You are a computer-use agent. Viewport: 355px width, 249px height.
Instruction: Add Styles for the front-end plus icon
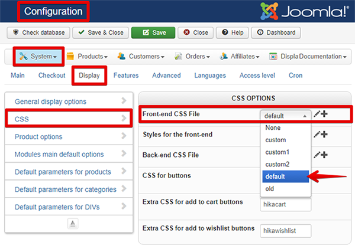pos(324,135)
